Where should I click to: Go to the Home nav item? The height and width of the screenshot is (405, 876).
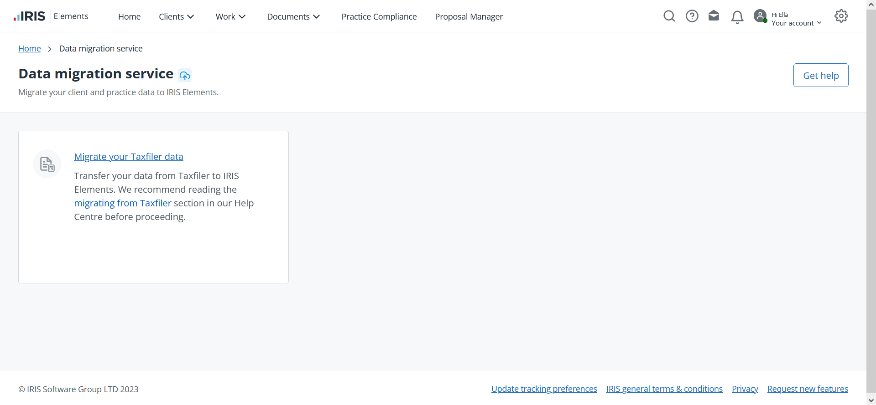[x=130, y=16]
